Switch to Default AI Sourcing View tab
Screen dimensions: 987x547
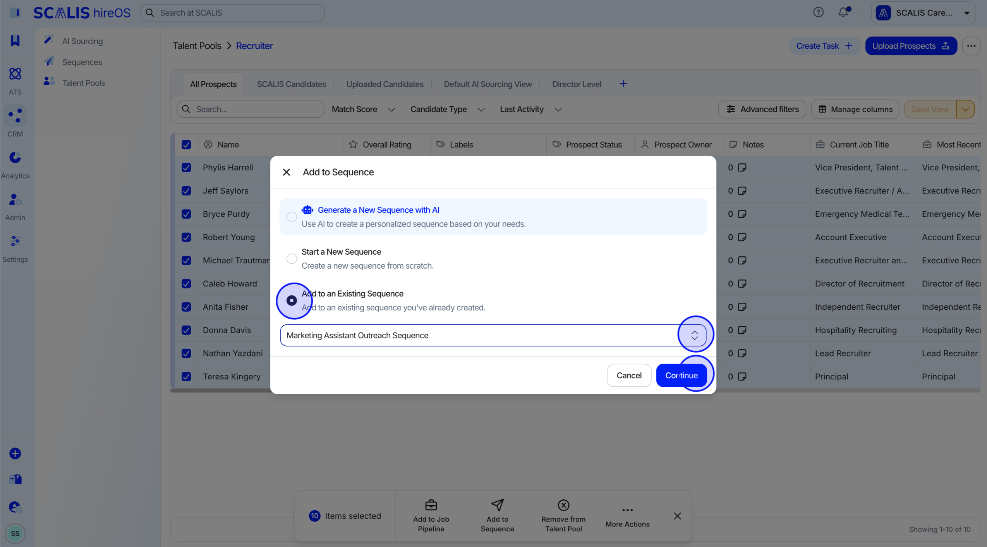pos(487,84)
